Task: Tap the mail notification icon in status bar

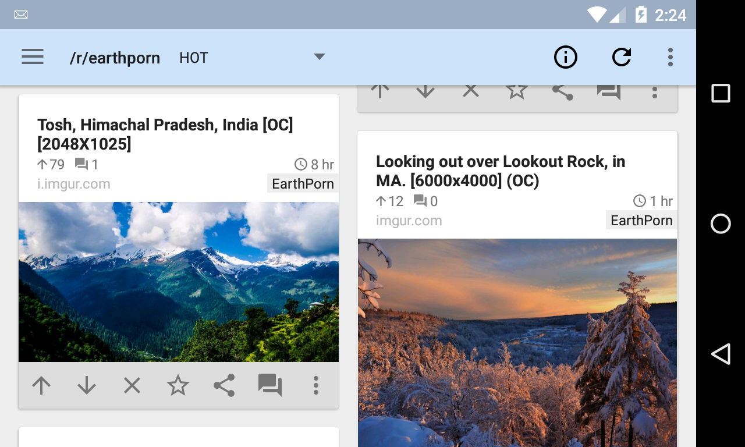Action: (21, 15)
